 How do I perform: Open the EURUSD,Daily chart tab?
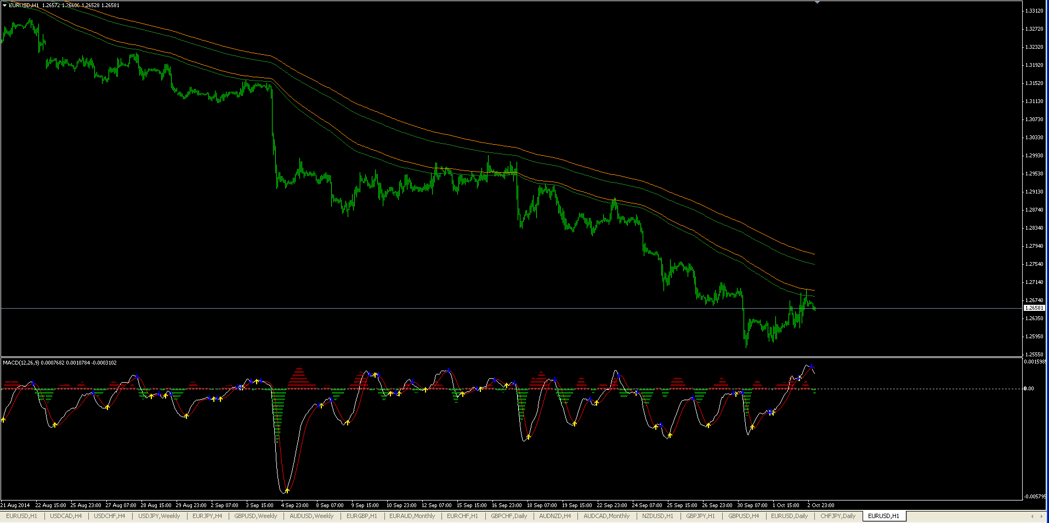790,516
